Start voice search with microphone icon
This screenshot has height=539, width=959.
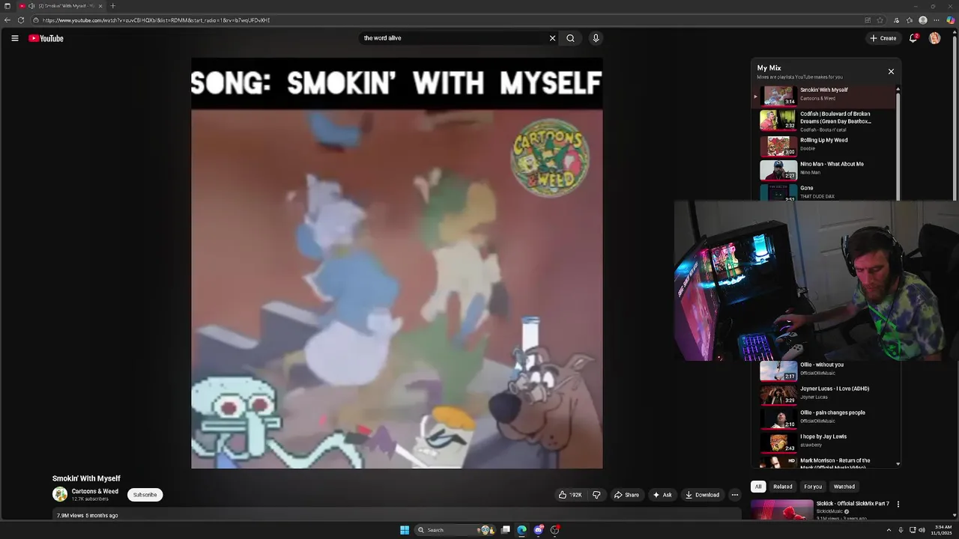(x=596, y=38)
